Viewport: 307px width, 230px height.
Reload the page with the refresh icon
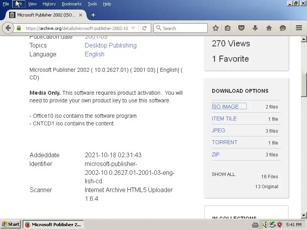(x=145, y=28)
